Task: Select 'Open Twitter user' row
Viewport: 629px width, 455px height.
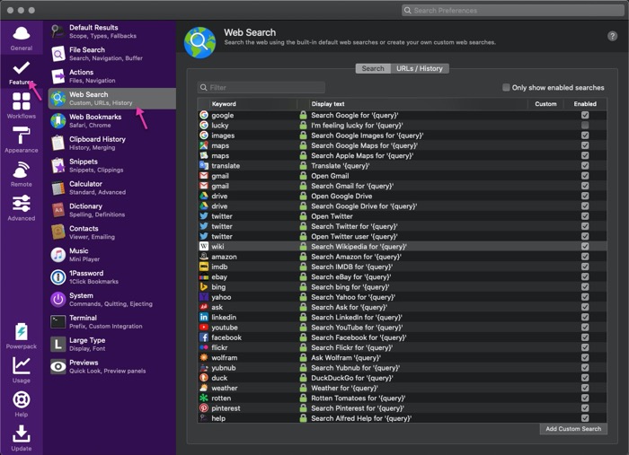Action: 402,236
